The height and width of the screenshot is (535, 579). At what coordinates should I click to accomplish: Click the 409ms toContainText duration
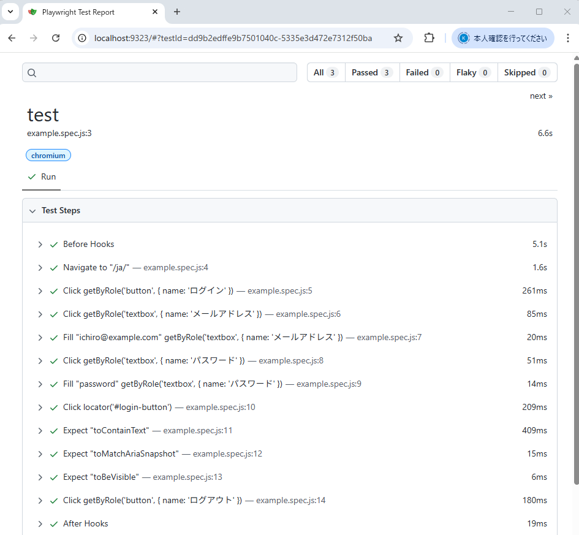(x=534, y=430)
